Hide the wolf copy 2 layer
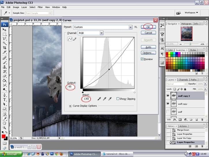 click(x=168, y=96)
